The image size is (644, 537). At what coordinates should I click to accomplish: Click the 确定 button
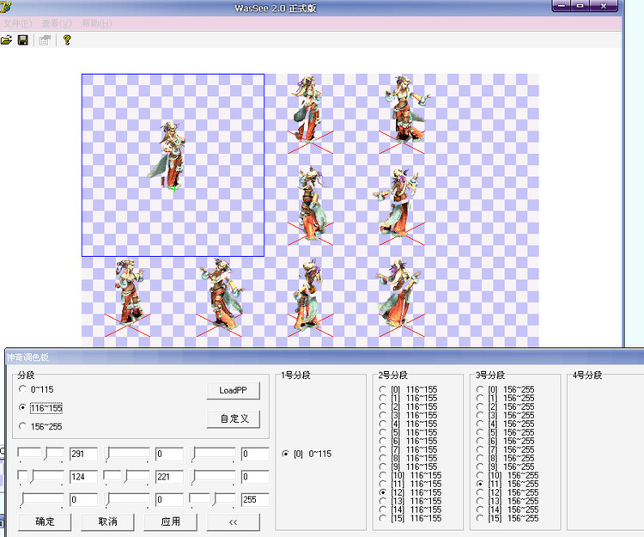coord(45,522)
